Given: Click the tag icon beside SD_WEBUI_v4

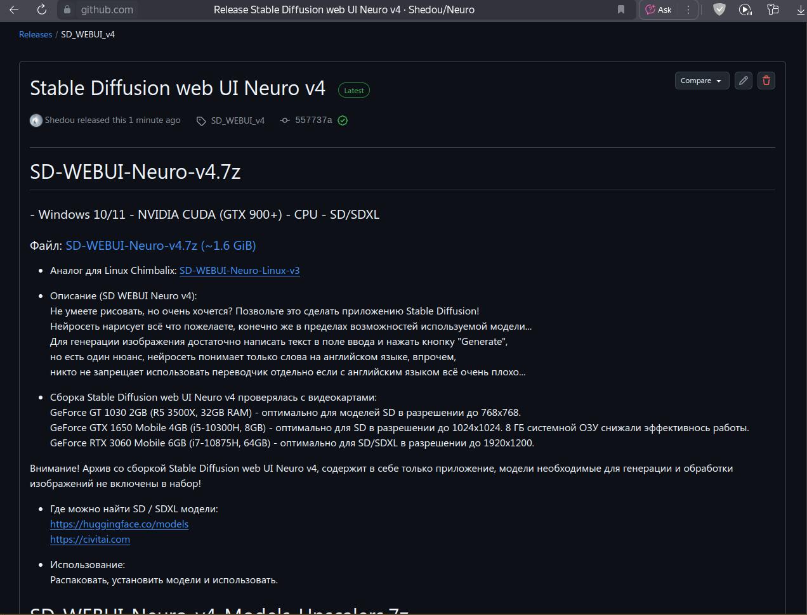Looking at the screenshot, I should click(x=201, y=121).
